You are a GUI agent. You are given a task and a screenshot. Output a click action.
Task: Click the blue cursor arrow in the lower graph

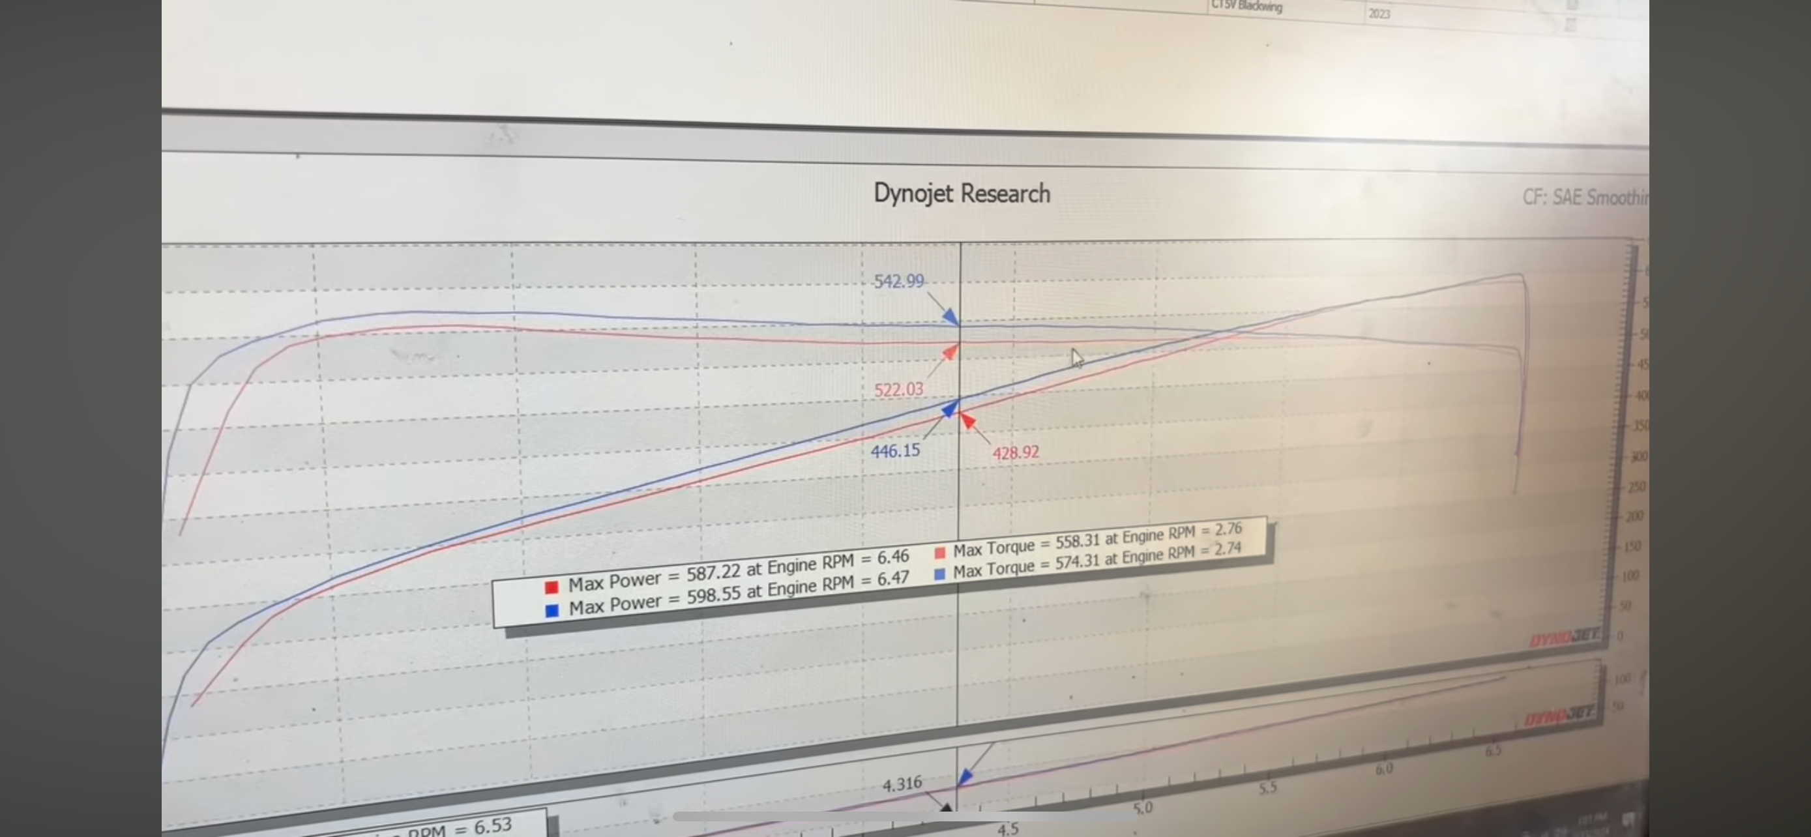pyautogui.click(x=965, y=776)
